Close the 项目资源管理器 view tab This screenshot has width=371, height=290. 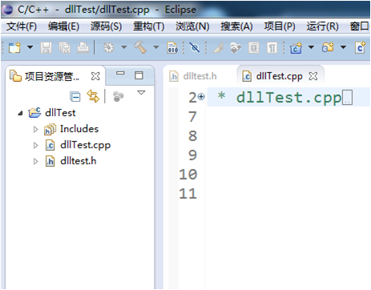(95, 76)
